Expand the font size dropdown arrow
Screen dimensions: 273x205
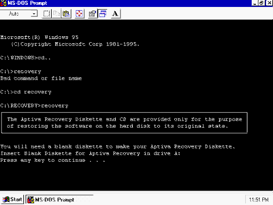[34, 14]
